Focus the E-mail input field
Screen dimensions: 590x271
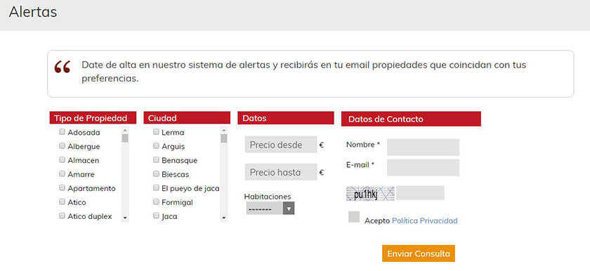[x=424, y=167]
